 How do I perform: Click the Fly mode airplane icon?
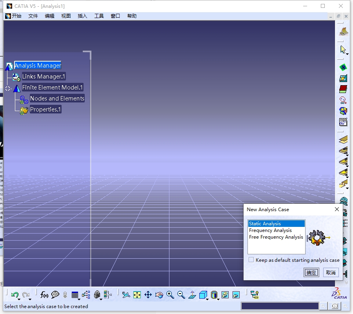(126, 295)
